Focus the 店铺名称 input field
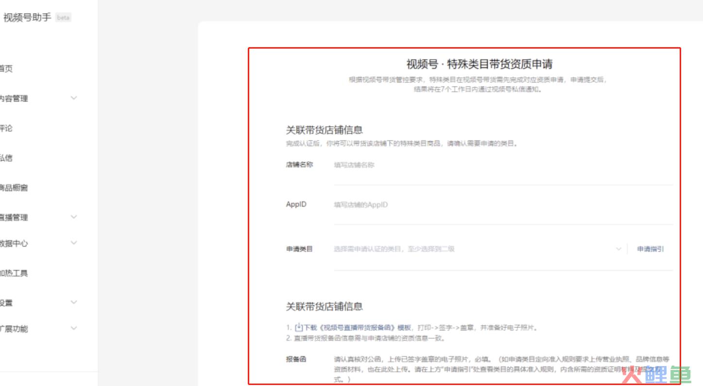Screen dimensions: 703x386 click(503, 165)
